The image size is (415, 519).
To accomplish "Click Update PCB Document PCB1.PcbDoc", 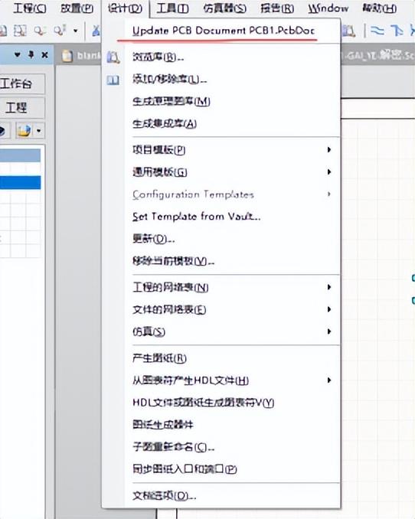I will (224, 31).
